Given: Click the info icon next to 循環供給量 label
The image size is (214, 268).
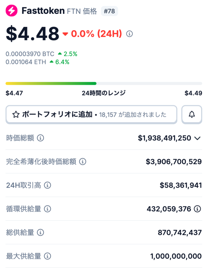Looking at the screenshot, I should point(47,209).
